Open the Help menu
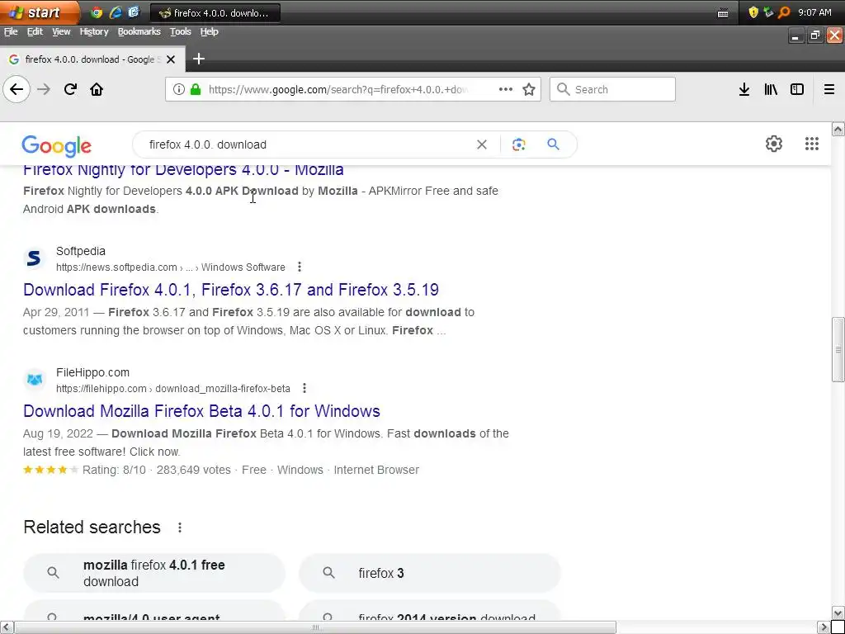Screen dimensions: 845x634 209,32
